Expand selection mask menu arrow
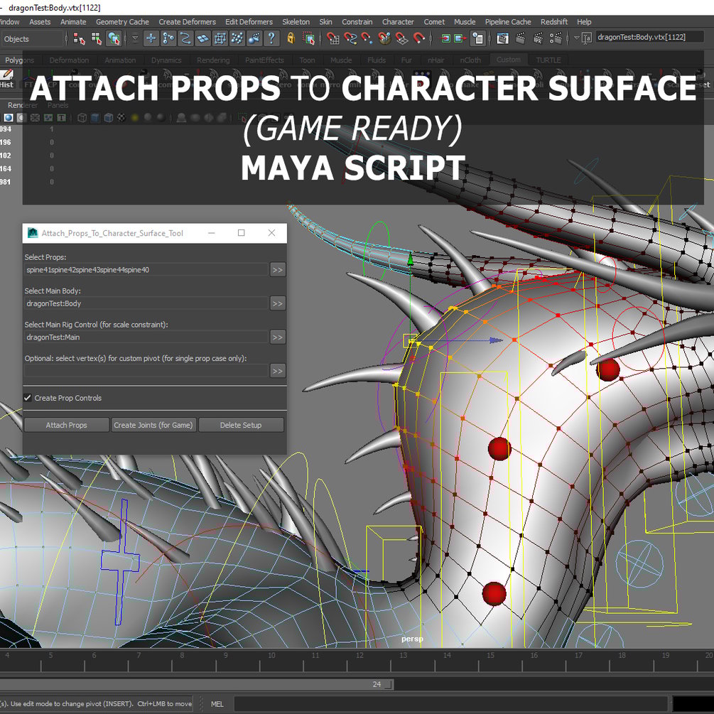Image resolution: width=714 pixels, height=714 pixels. 135,39
